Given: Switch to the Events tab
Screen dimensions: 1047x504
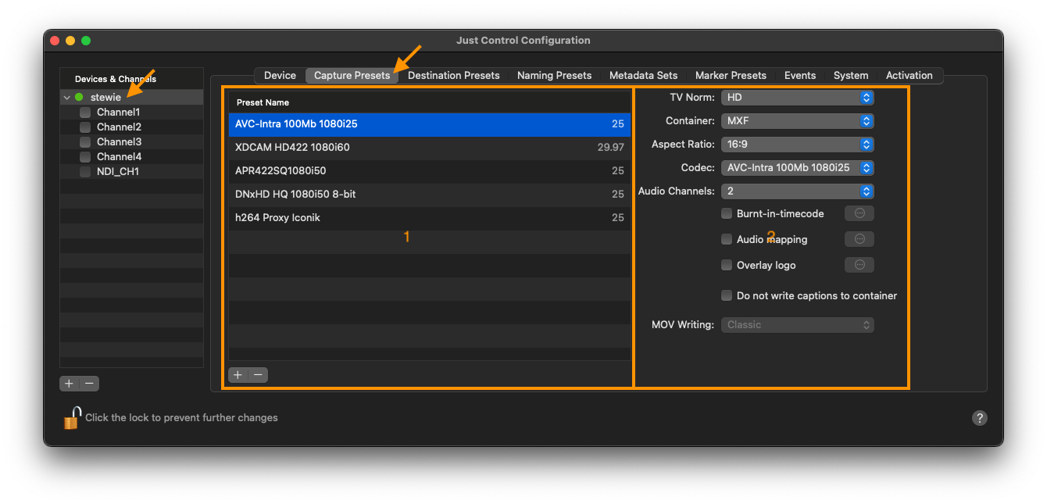Looking at the screenshot, I should pos(800,76).
